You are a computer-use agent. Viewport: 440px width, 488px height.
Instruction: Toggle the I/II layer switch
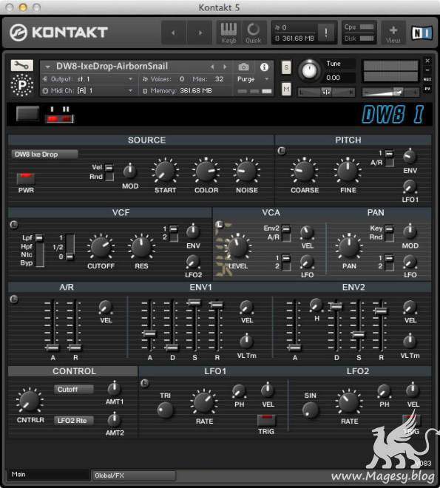(x=59, y=118)
